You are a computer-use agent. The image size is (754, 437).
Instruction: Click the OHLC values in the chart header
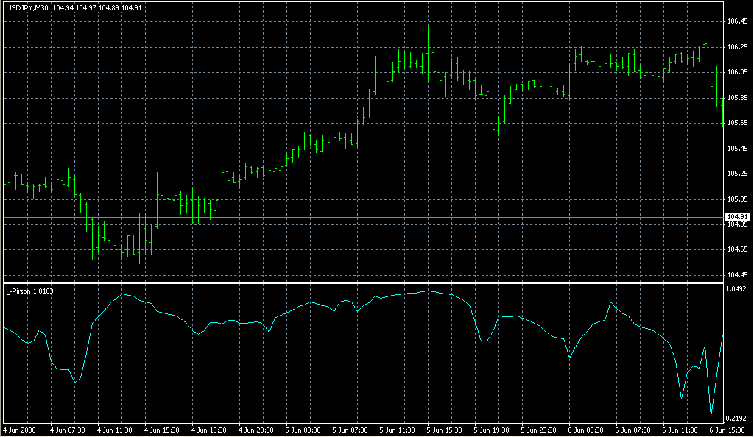(x=82, y=7)
